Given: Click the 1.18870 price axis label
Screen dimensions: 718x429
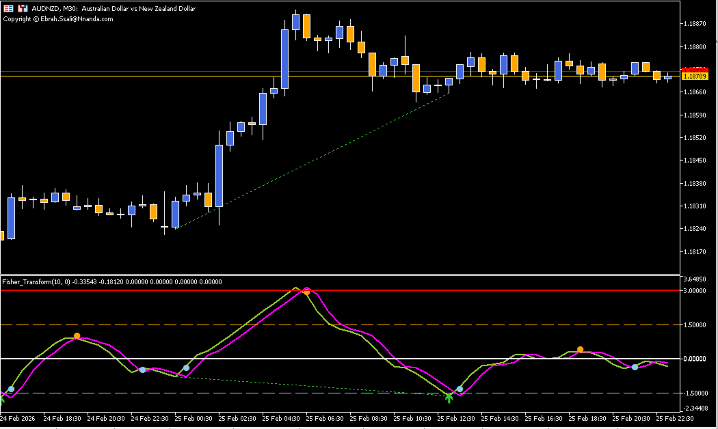Looking at the screenshot, I should click(694, 24).
